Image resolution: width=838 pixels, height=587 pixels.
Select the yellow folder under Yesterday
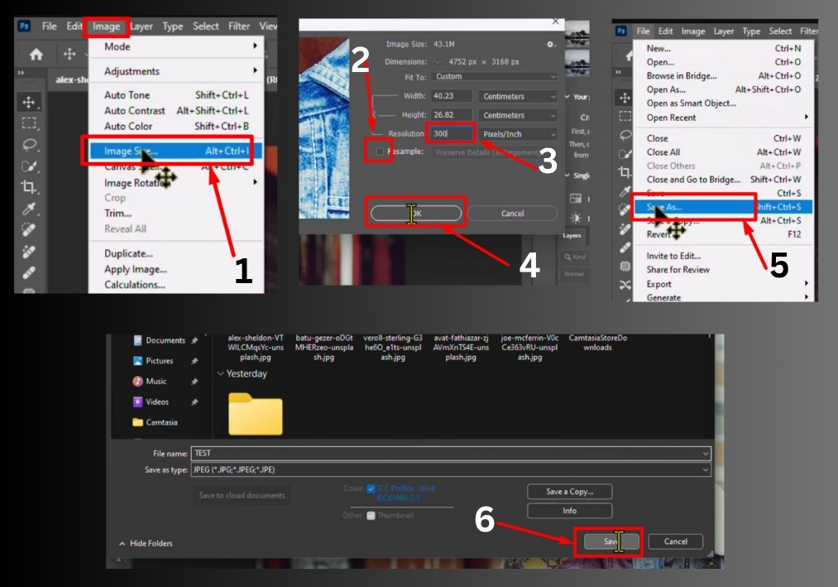tap(256, 414)
